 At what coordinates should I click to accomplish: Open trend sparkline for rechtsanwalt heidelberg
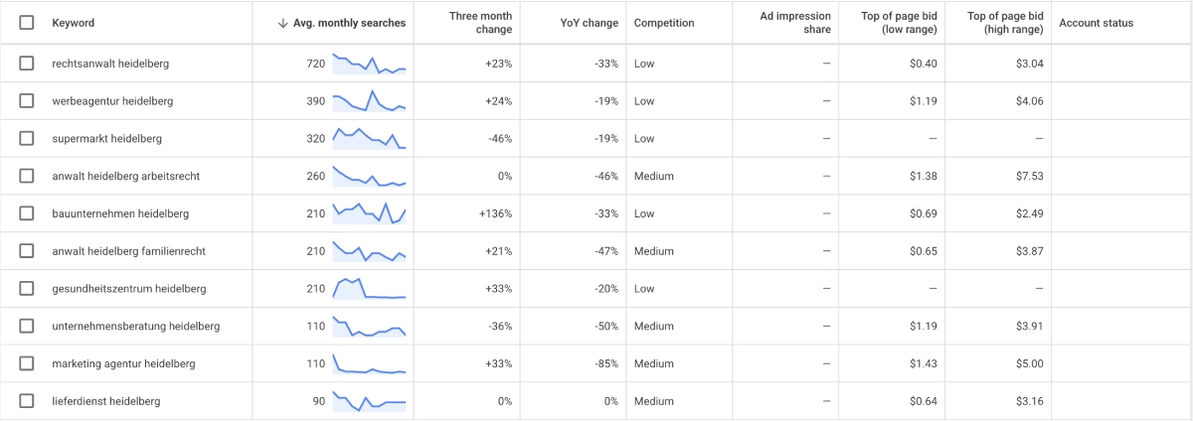pos(369,64)
